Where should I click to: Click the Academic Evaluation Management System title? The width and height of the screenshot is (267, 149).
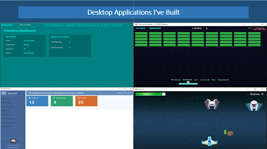[58, 93]
